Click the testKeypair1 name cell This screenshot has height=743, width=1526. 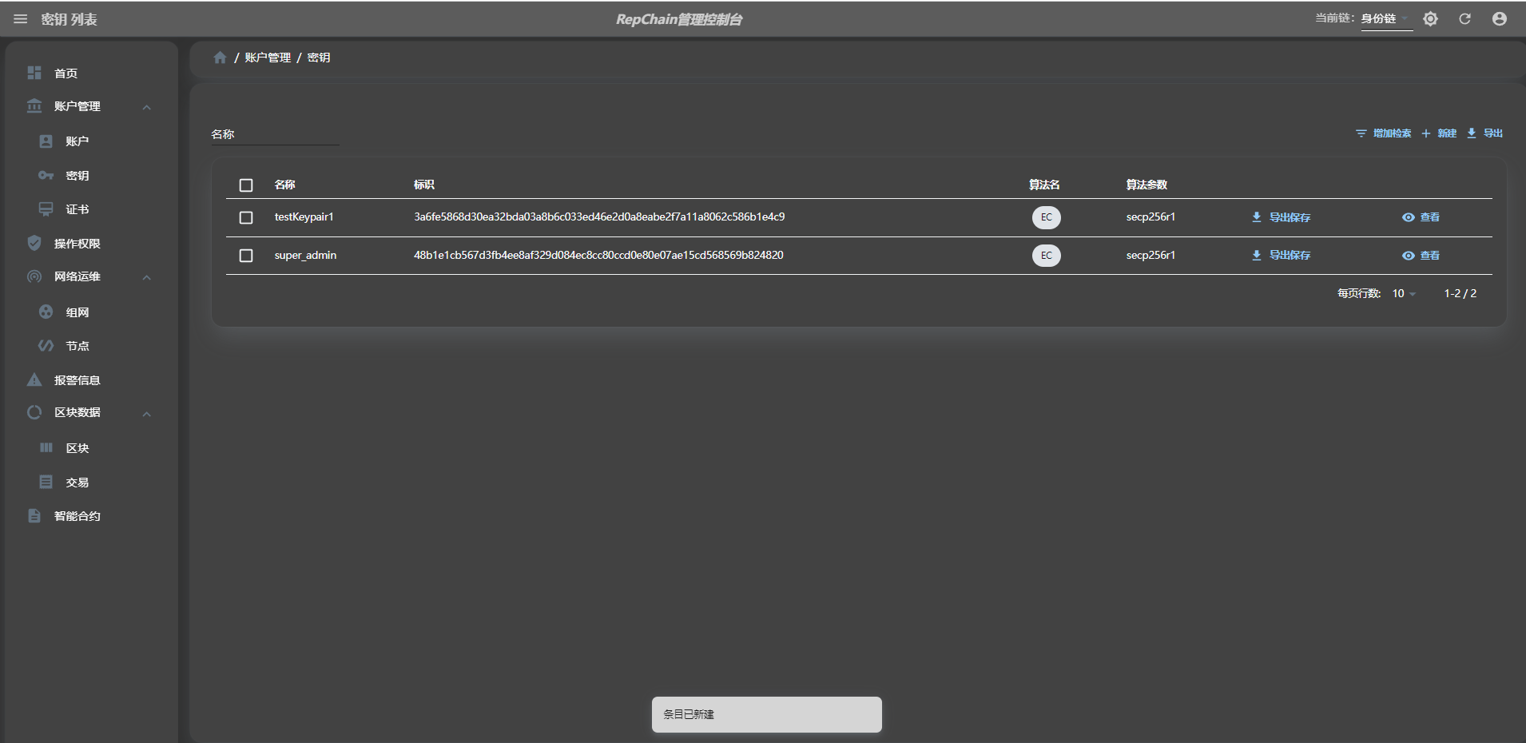pyautogui.click(x=304, y=217)
